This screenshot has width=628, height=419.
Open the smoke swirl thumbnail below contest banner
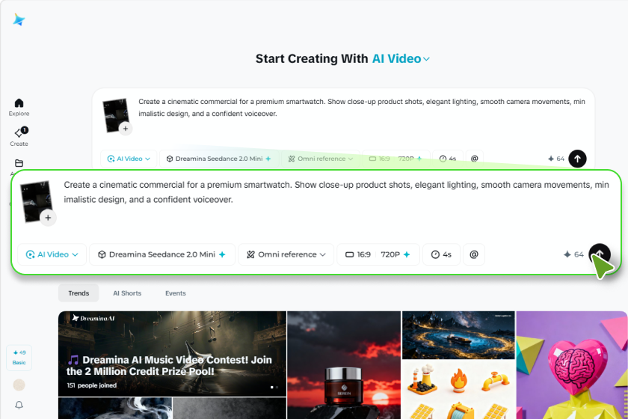(x=115, y=409)
